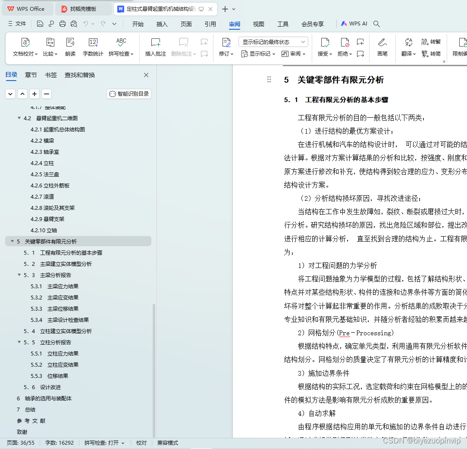Convert text with 转简 button
This screenshot has width=467, height=449.
point(431,53)
